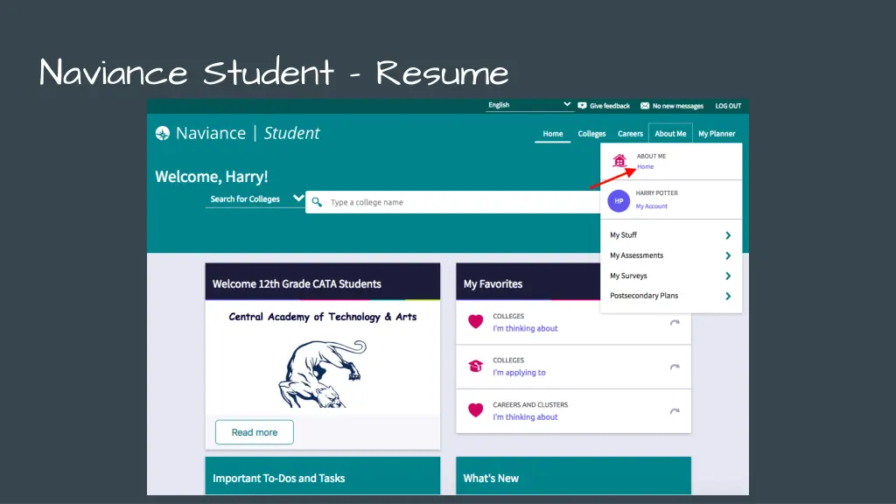Image resolution: width=896 pixels, height=504 pixels.
Task: Open the Search for Colleges dropdown
Action: (255, 199)
